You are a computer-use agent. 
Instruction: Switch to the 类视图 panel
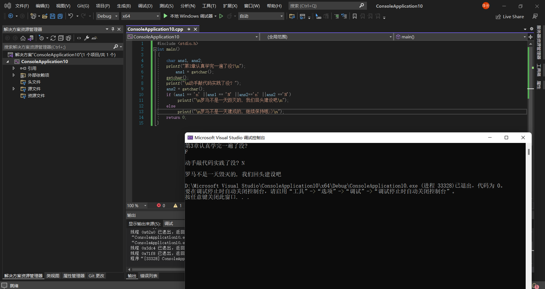[x=53, y=276]
